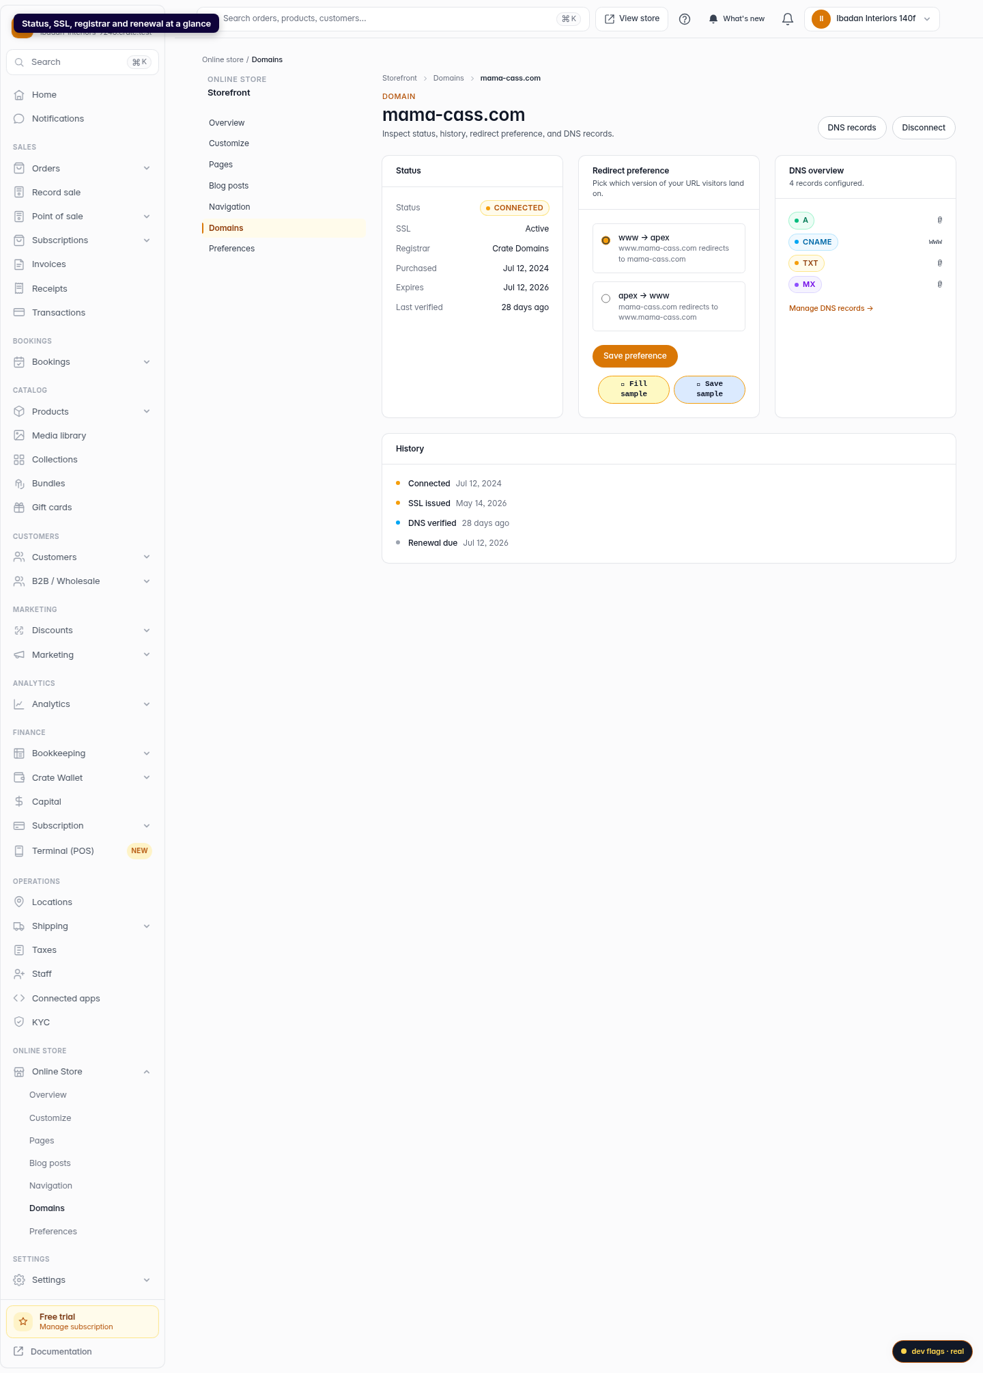Open the account dropdown chevron

[x=927, y=19]
